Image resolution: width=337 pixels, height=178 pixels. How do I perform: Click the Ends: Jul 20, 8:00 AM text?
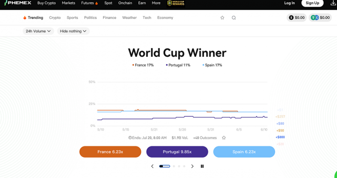(x=147, y=138)
